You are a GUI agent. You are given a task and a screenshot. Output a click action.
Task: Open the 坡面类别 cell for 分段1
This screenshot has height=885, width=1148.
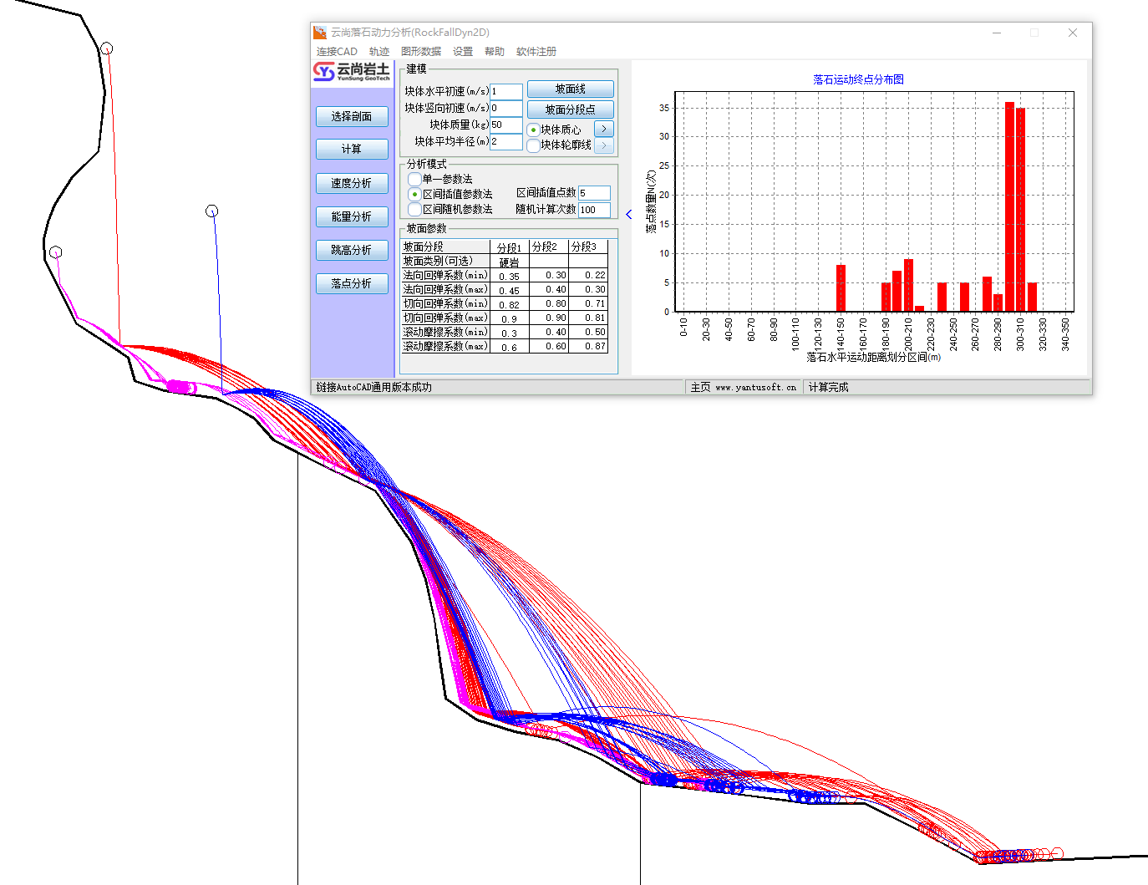pos(509,262)
